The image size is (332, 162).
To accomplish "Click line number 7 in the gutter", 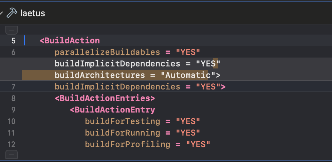I will 13,87.
